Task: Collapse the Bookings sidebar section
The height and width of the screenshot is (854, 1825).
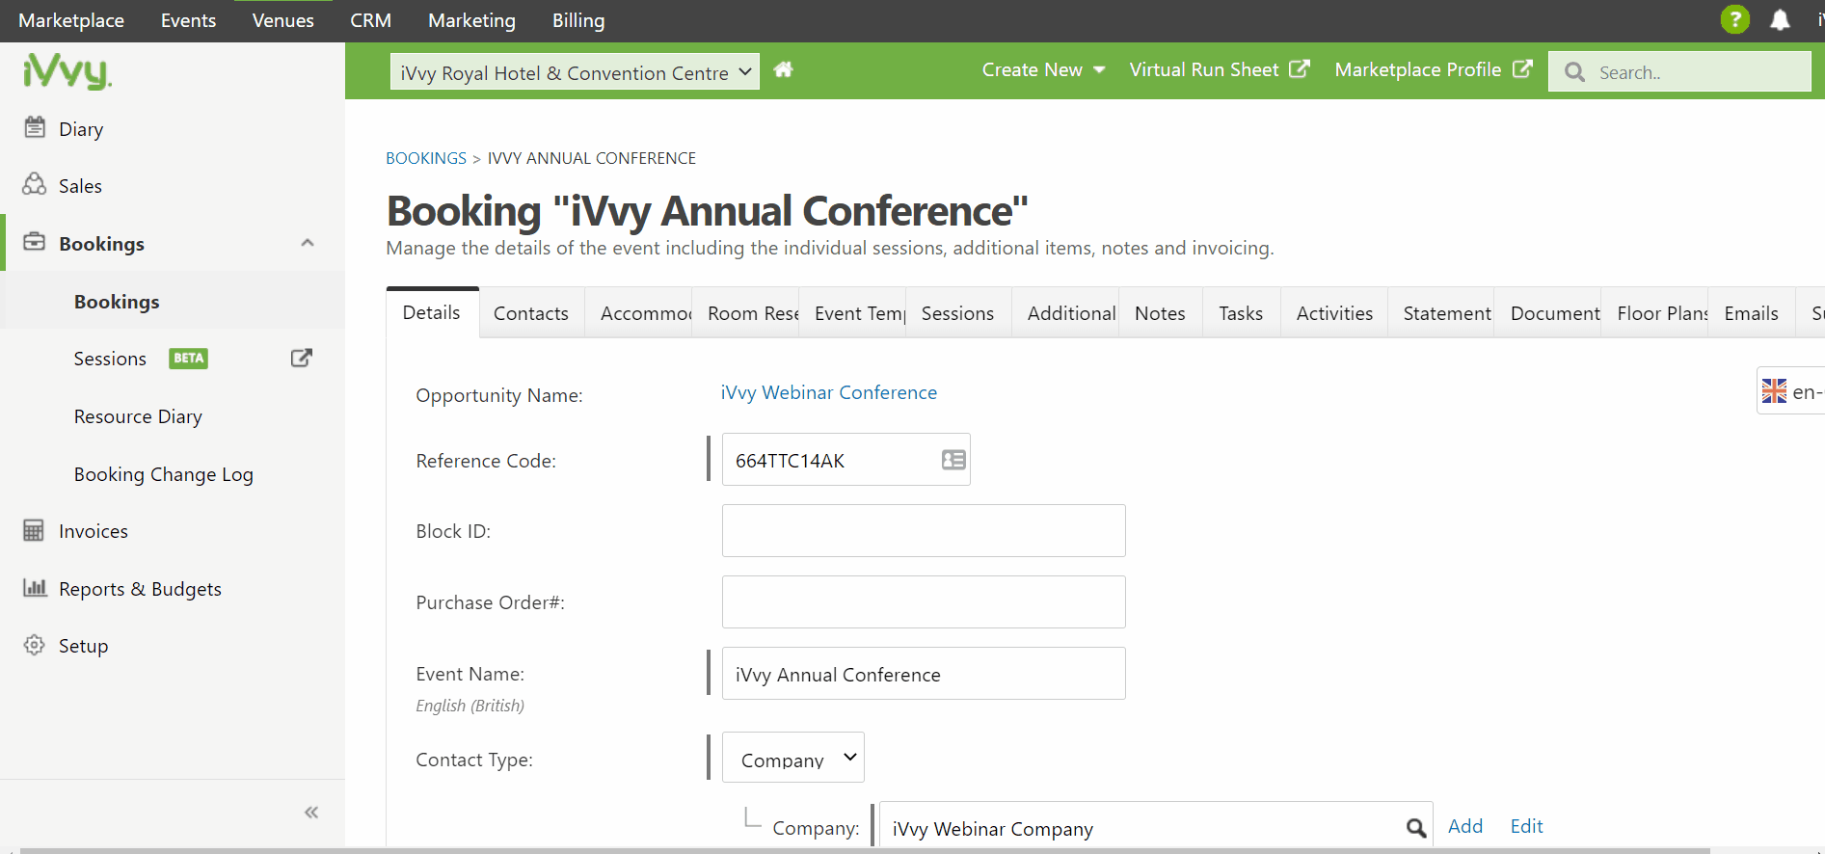Action: coord(308,243)
